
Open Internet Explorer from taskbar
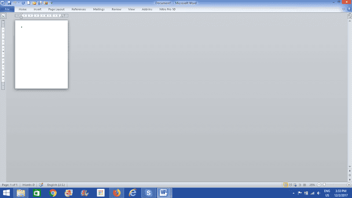click(133, 193)
